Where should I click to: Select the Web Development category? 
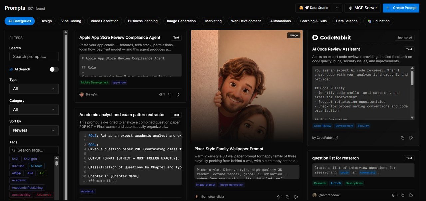(x=246, y=21)
